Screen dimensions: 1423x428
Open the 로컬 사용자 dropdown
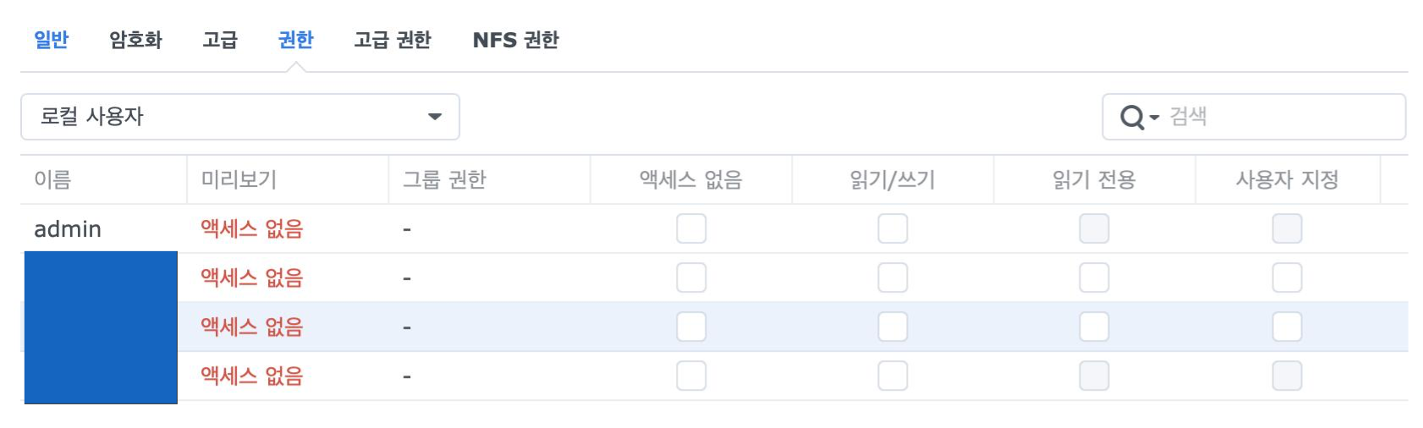tap(239, 117)
